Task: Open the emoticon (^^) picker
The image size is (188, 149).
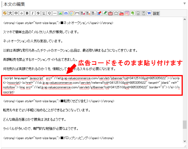Action: (77, 13)
